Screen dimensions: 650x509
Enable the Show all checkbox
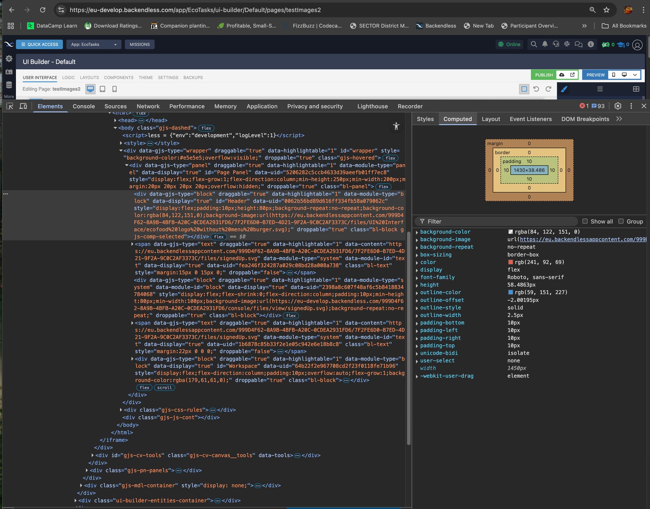pyautogui.click(x=585, y=221)
